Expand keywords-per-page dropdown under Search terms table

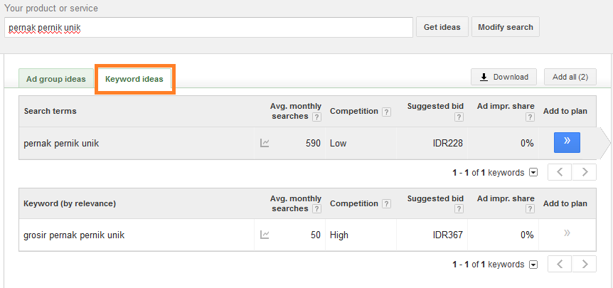pos(533,172)
